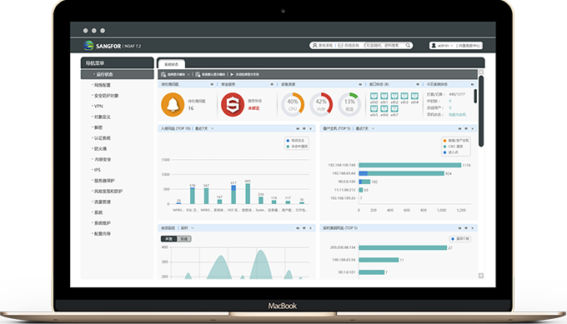Viewport: 567px width, 324px height.
Task: Close the session monitor panel
Action: click(310, 228)
